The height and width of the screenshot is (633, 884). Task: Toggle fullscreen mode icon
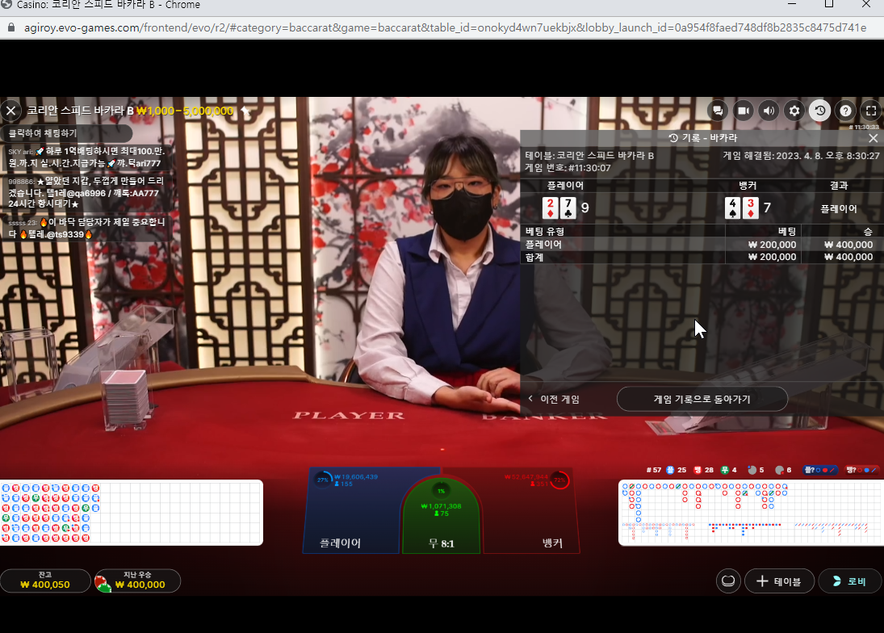point(871,111)
